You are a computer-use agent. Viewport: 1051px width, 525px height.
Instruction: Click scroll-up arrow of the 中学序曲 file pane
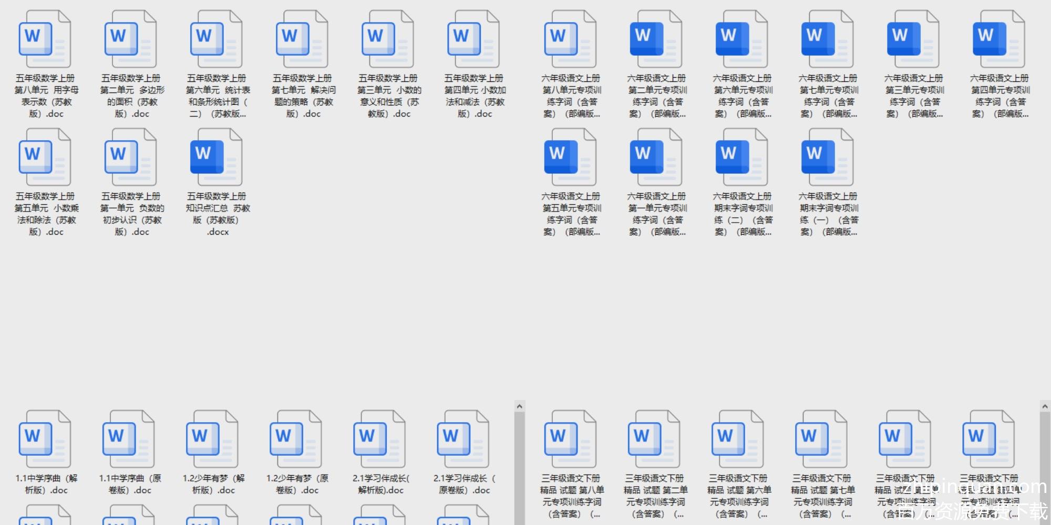tap(519, 406)
